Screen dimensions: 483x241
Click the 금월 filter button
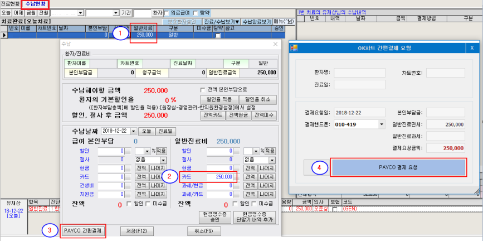pyautogui.click(x=31, y=13)
